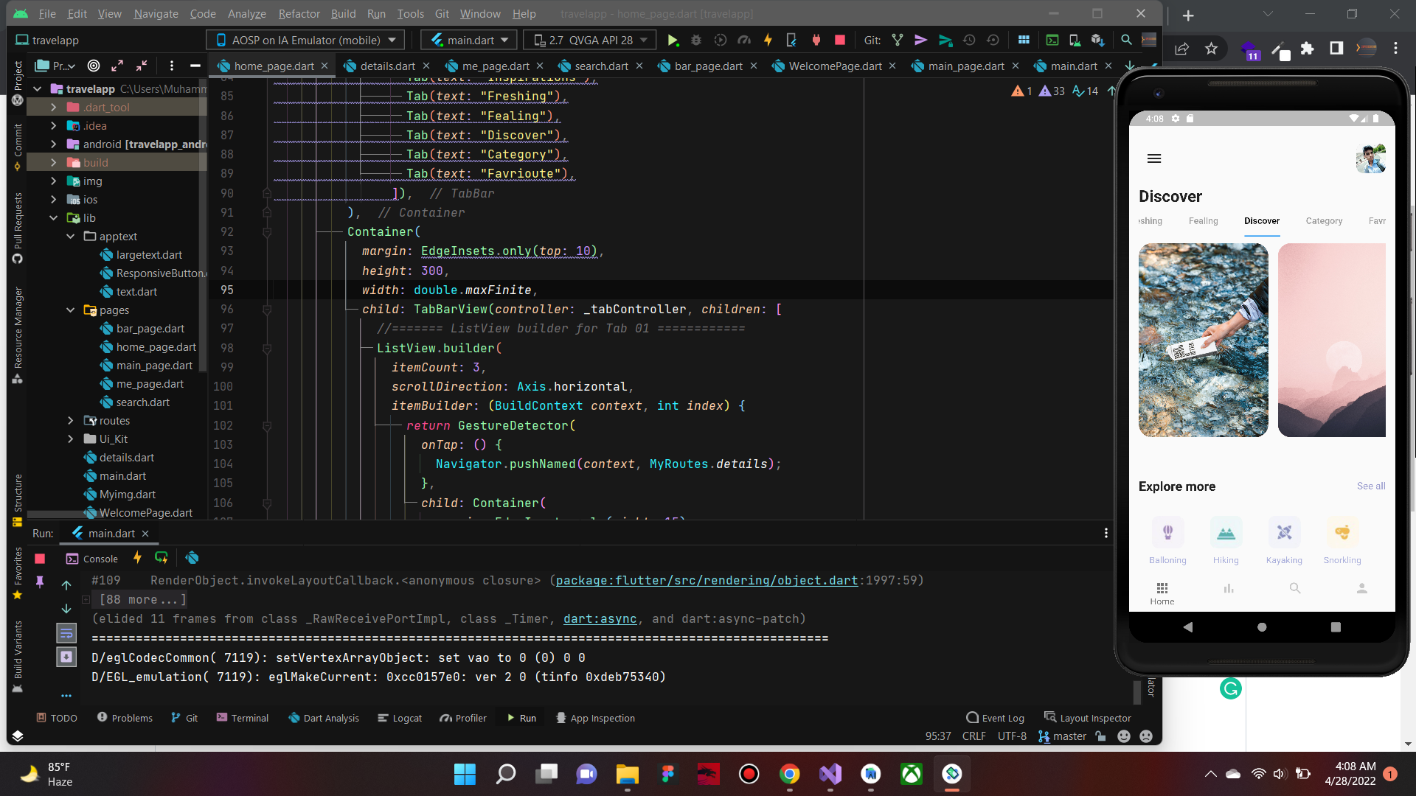Open Layout Inspector button

(x=1088, y=718)
